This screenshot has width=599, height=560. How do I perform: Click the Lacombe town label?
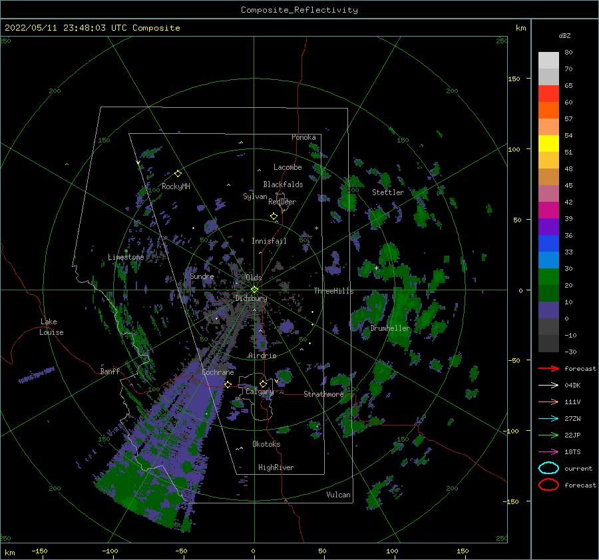[x=288, y=167]
